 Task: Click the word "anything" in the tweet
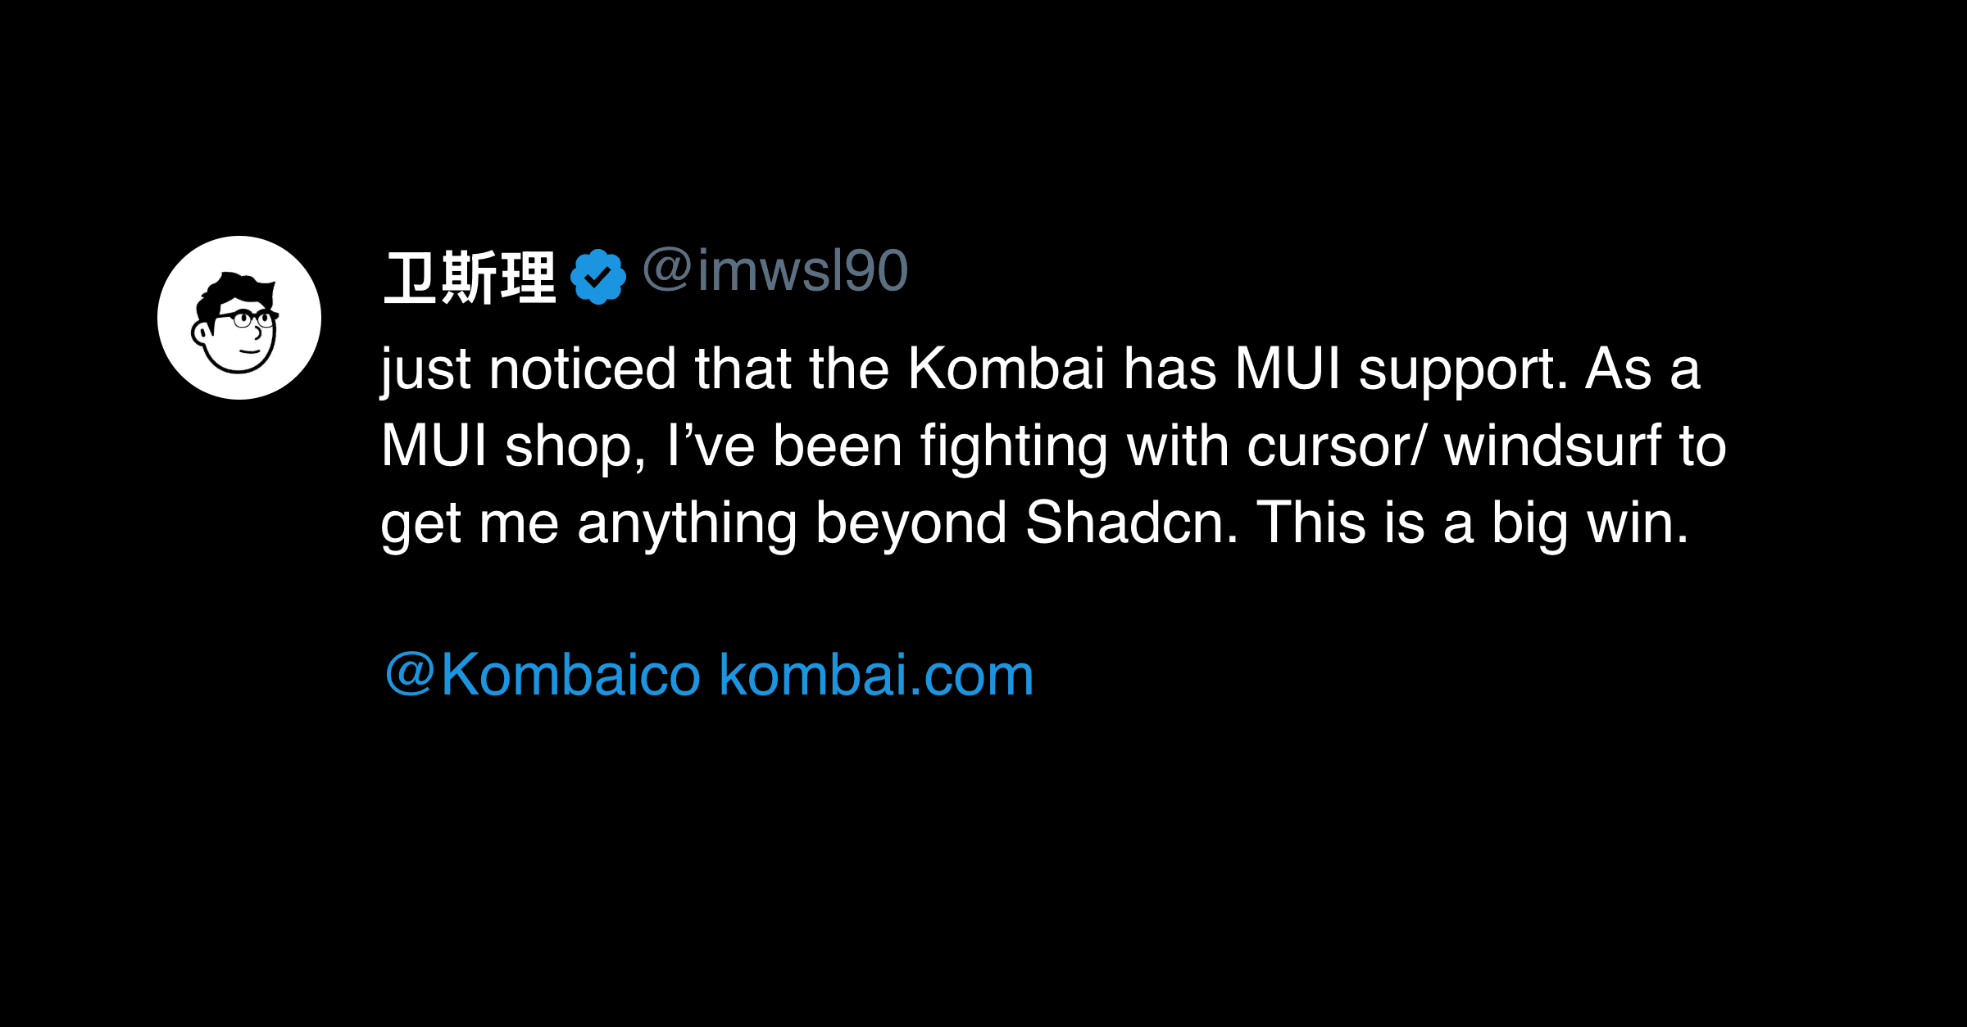click(687, 523)
